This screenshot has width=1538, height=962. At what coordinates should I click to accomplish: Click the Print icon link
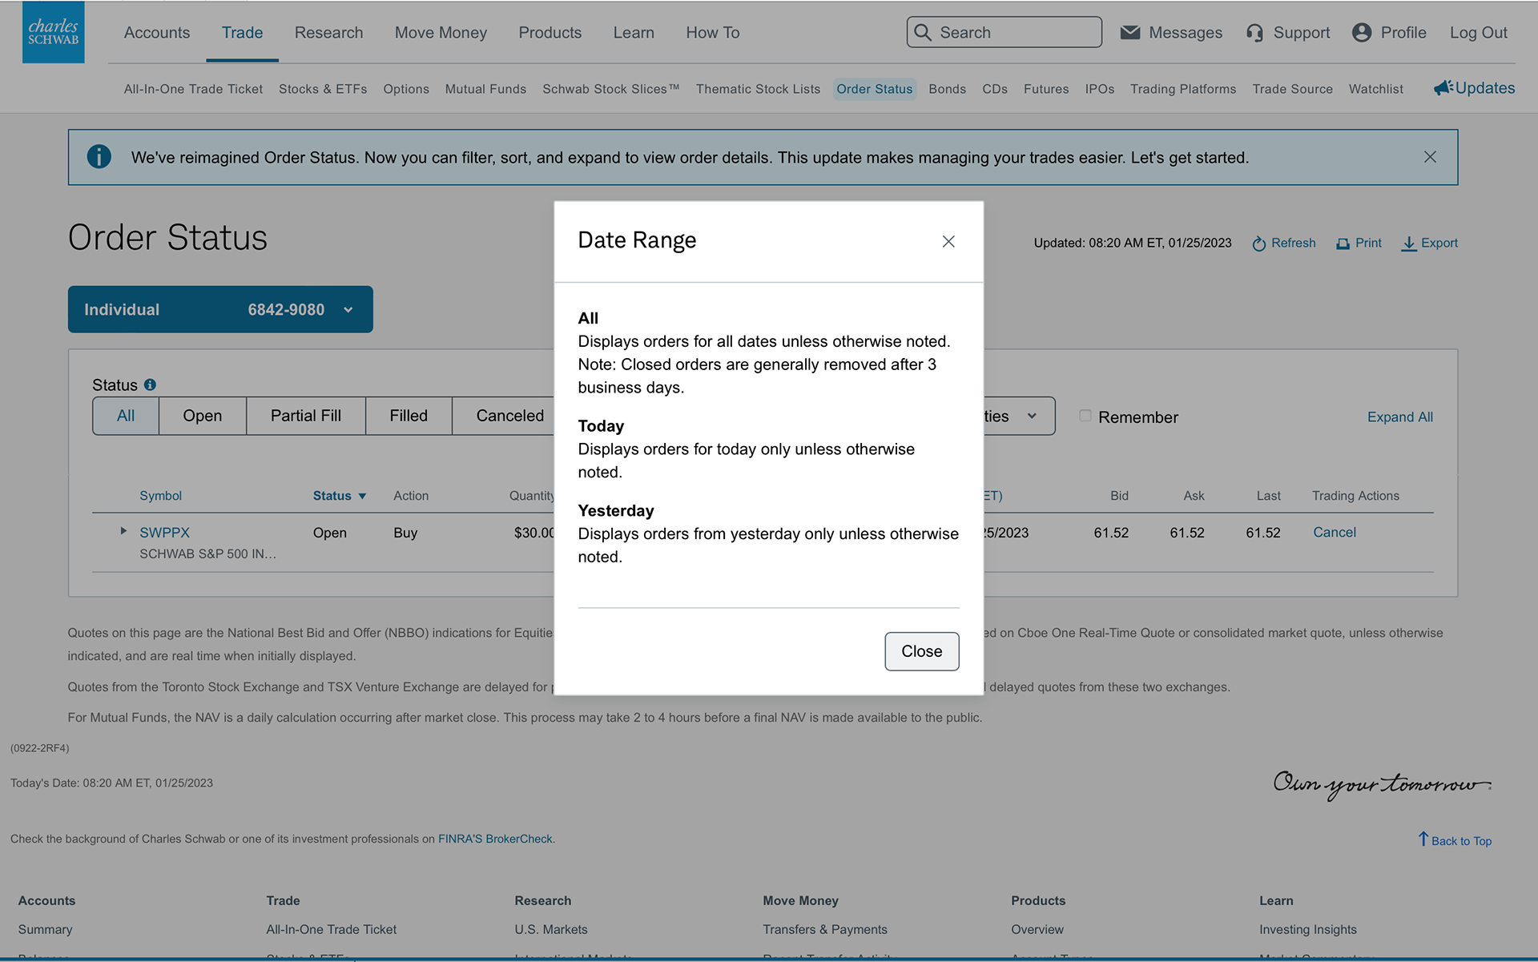1343,244
